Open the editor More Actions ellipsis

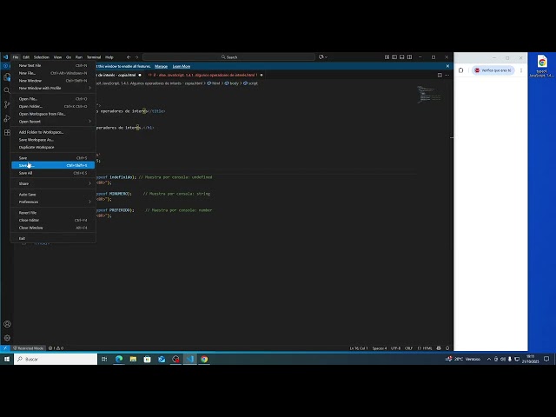[x=447, y=75]
